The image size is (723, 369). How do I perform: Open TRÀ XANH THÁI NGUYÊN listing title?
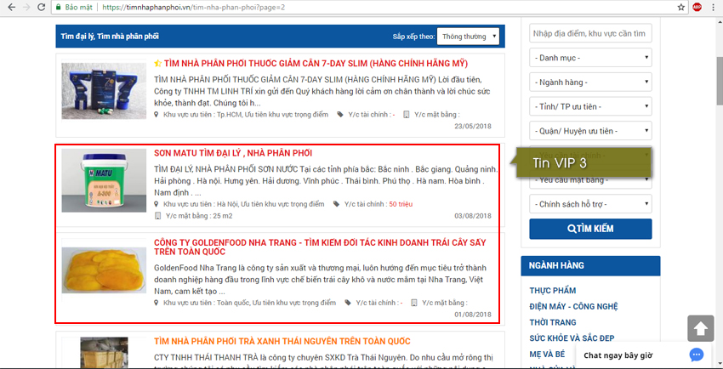pos(282,341)
